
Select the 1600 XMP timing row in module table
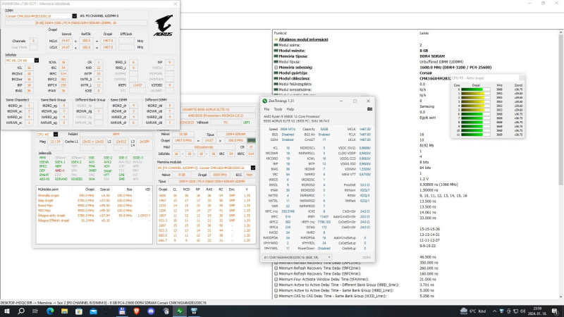[x=206, y=196]
